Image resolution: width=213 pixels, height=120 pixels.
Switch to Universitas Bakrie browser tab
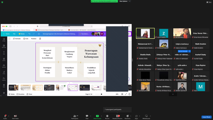click(x=82, y=30)
